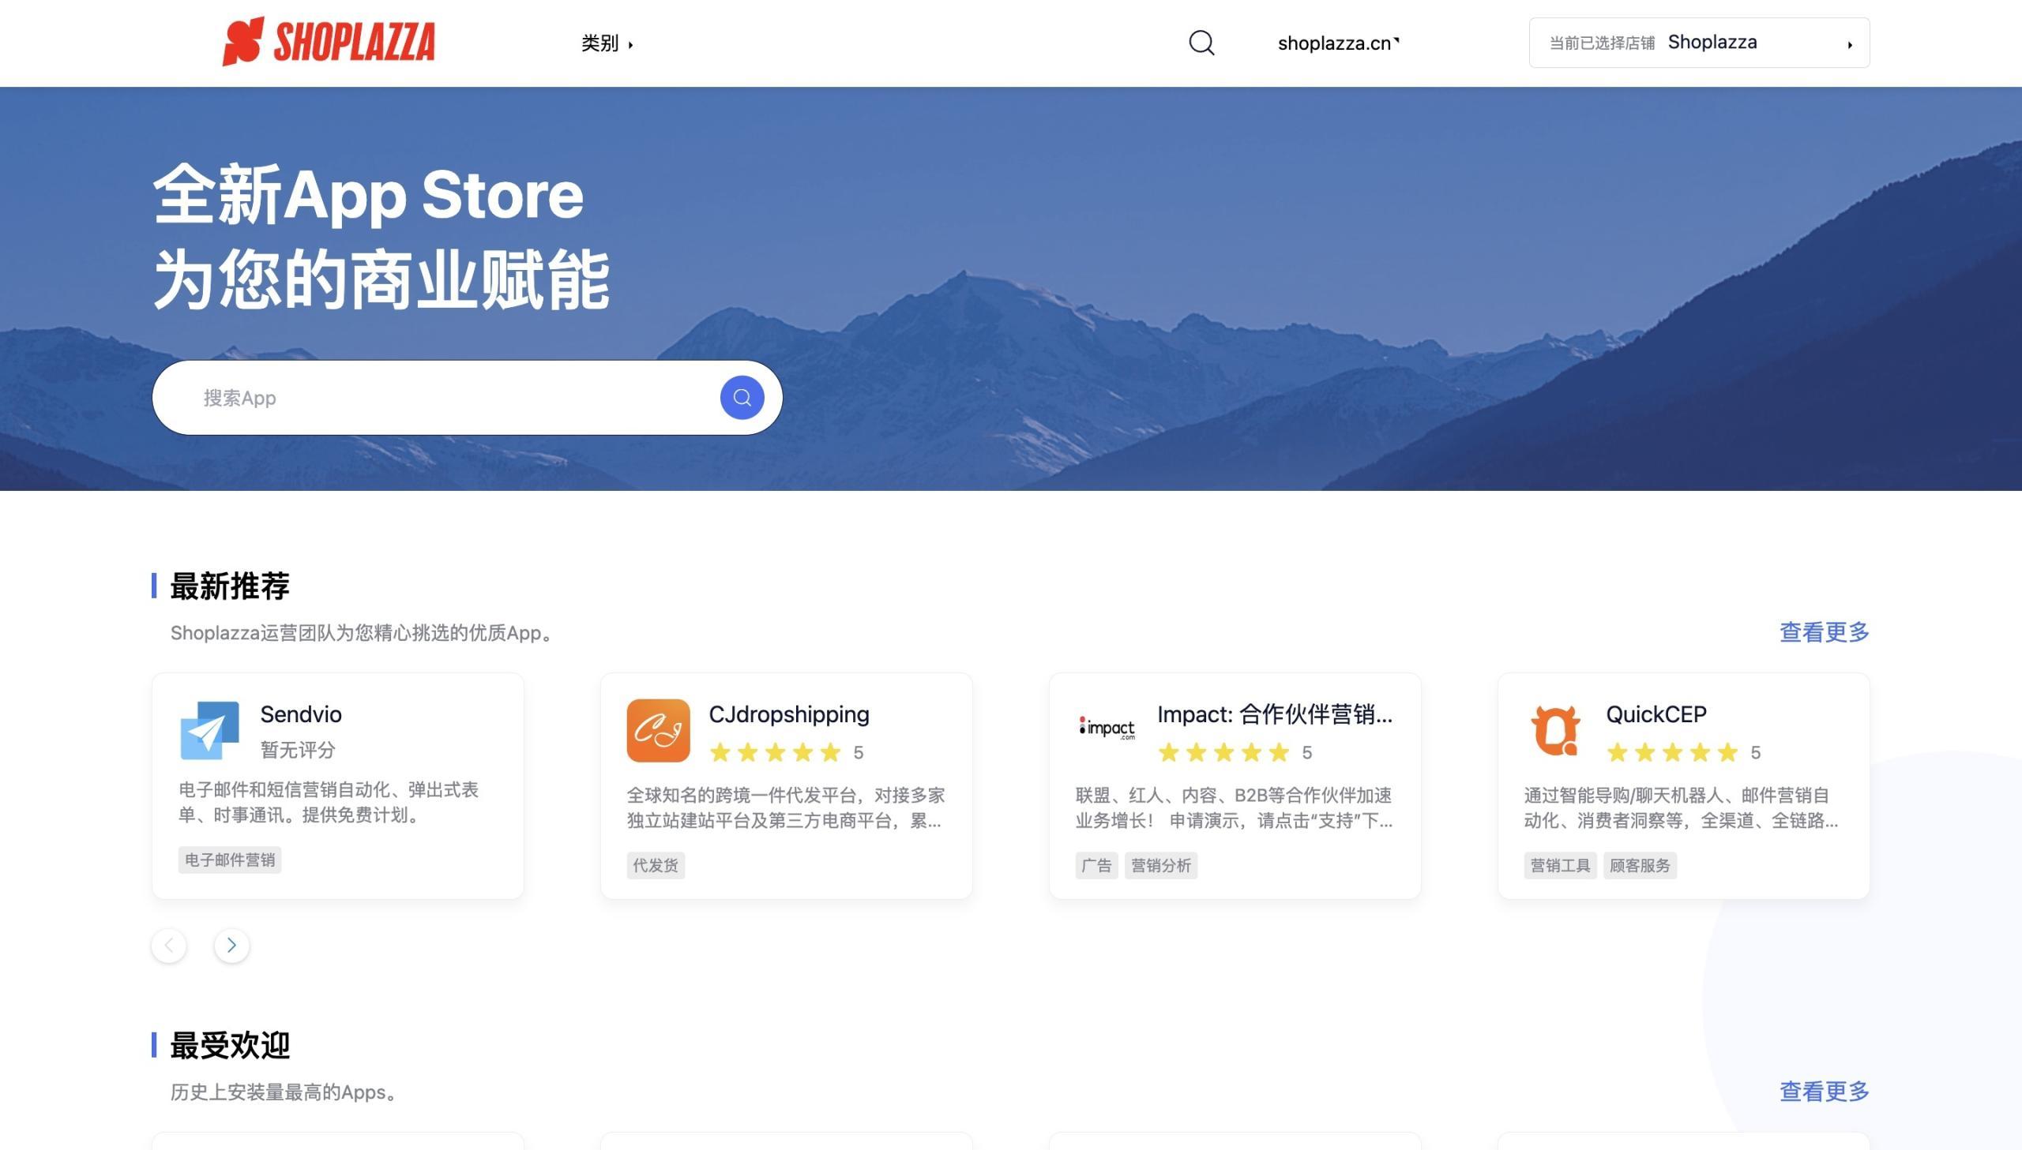Screen dimensions: 2022x1150
Task: Click the Shoplazza logo
Action: (329, 42)
